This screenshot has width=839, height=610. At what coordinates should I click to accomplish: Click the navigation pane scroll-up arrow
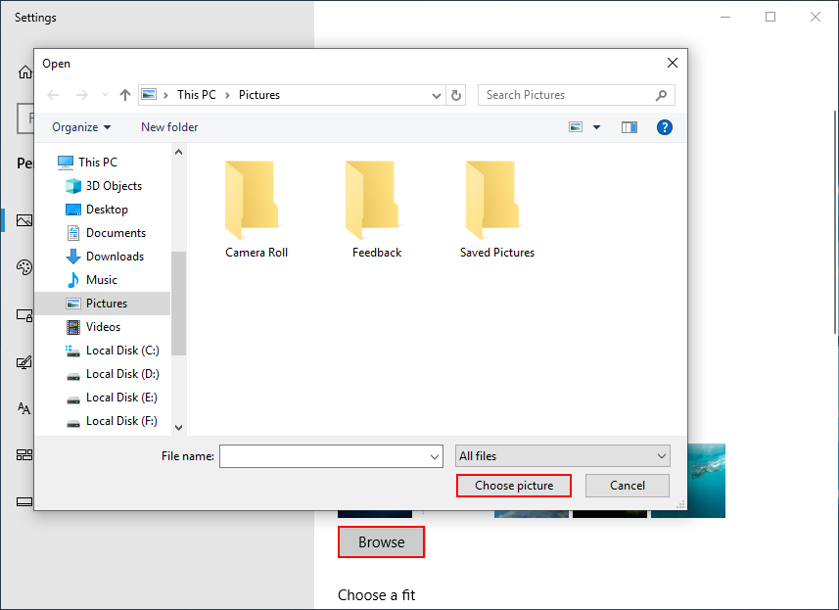(x=179, y=152)
